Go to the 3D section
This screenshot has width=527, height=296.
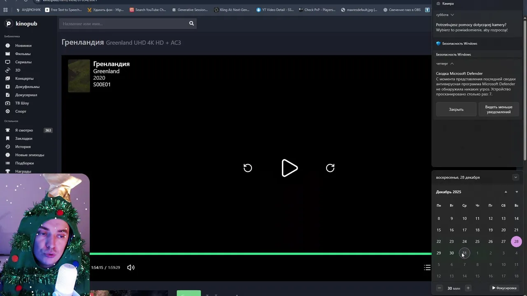pos(18,70)
